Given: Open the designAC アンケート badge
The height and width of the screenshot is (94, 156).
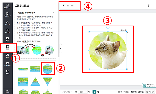Looking at the screenshot, I should tap(149, 85).
